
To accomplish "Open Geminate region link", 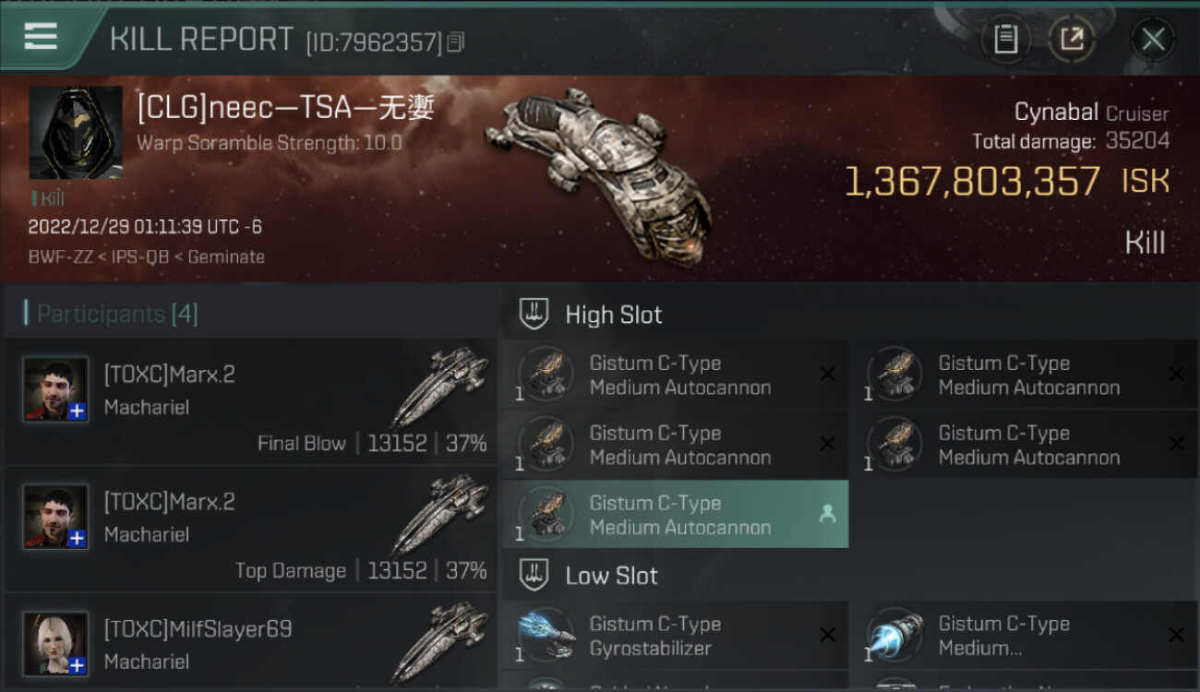I will click(x=226, y=257).
